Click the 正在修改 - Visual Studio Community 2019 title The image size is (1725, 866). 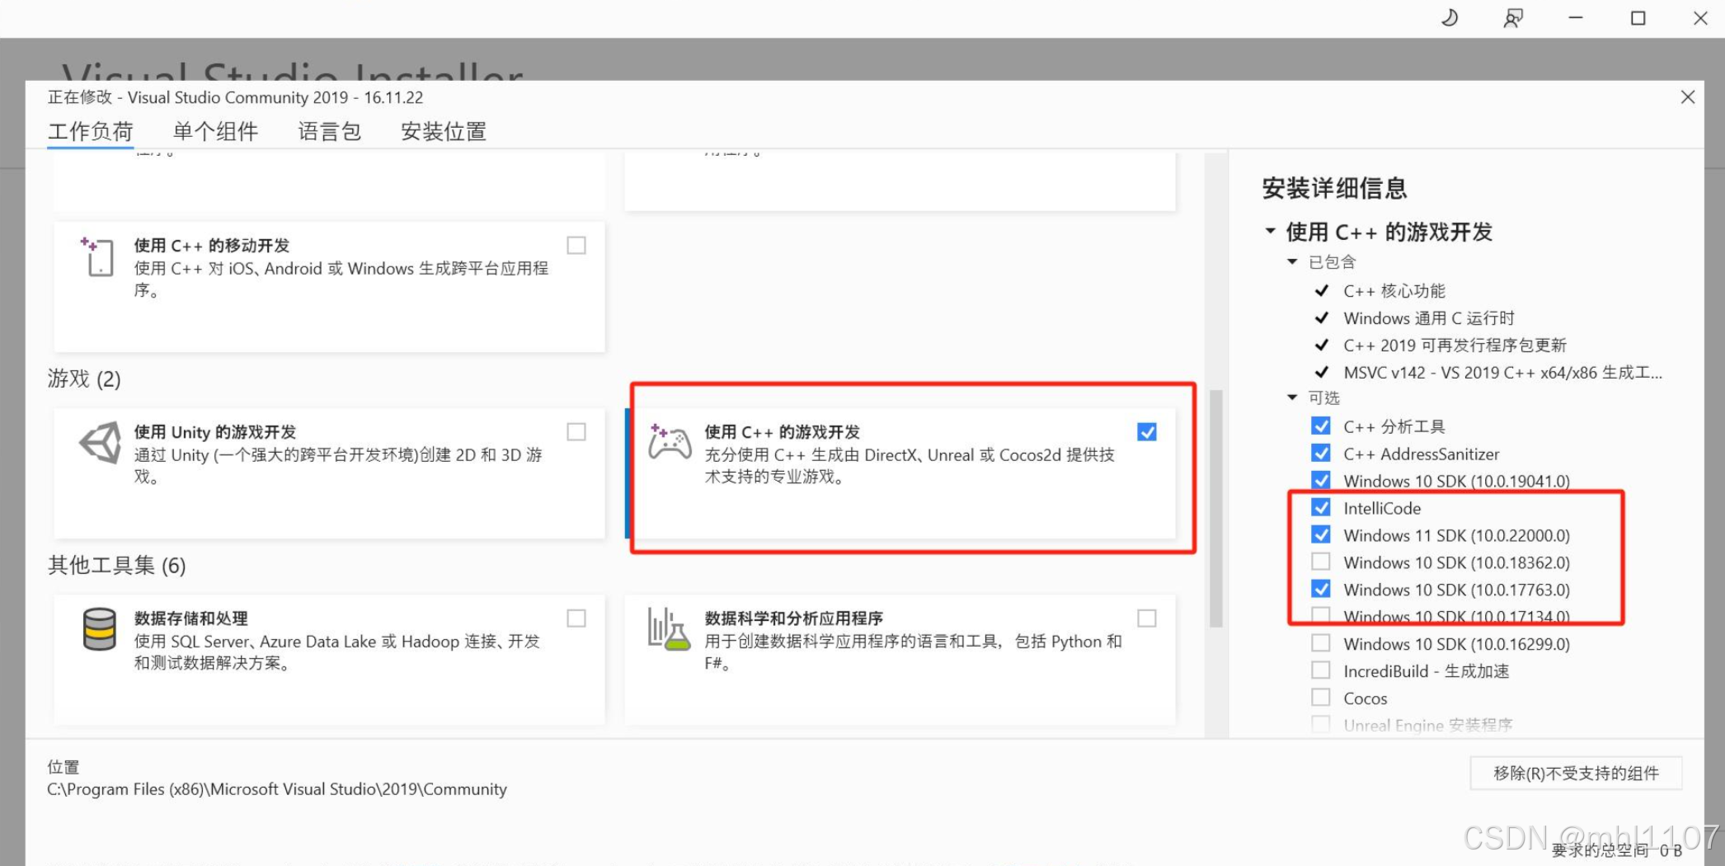[235, 97]
